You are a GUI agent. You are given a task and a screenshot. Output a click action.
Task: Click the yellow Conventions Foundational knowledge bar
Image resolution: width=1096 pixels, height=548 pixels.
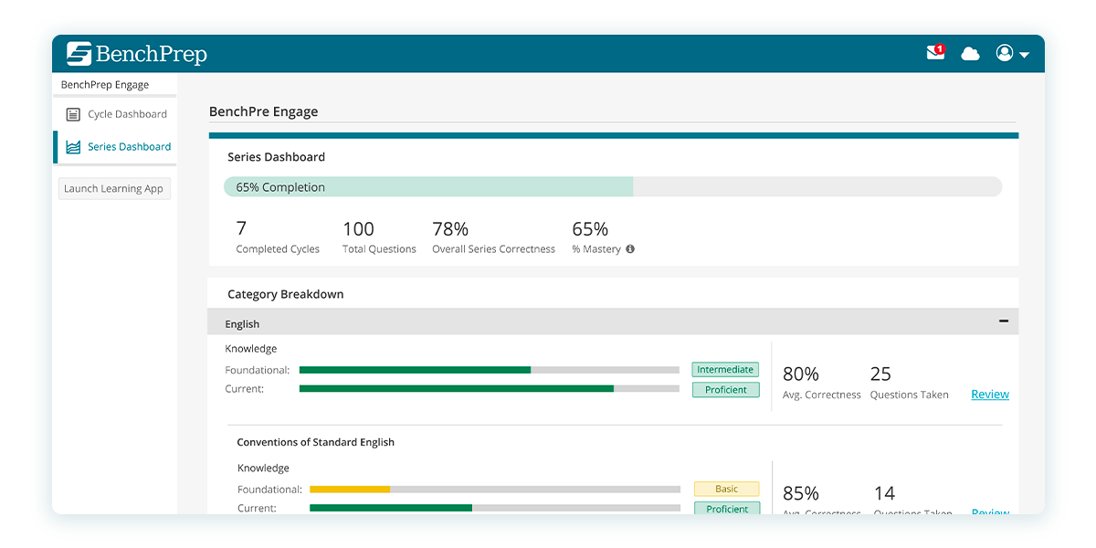[x=495, y=490]
